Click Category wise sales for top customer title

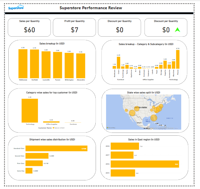(52, 92)
